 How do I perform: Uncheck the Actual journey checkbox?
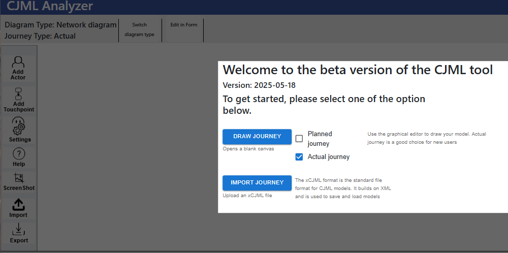pyautogui.click(x=299, y=157)
